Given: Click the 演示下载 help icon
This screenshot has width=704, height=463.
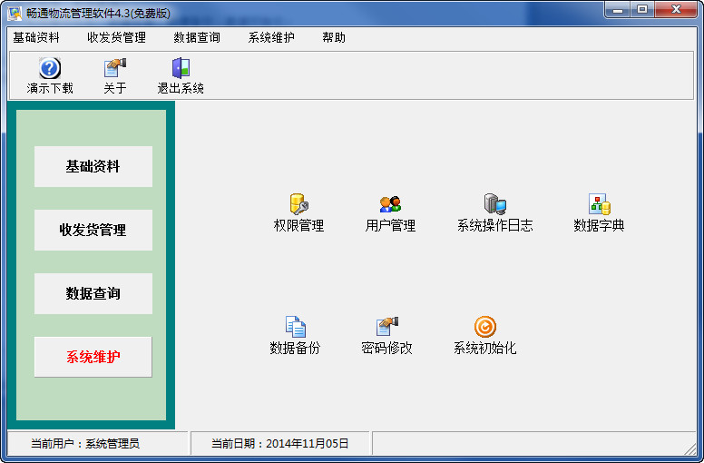Looking at the screenshot, I should click(x=50, y=68).
